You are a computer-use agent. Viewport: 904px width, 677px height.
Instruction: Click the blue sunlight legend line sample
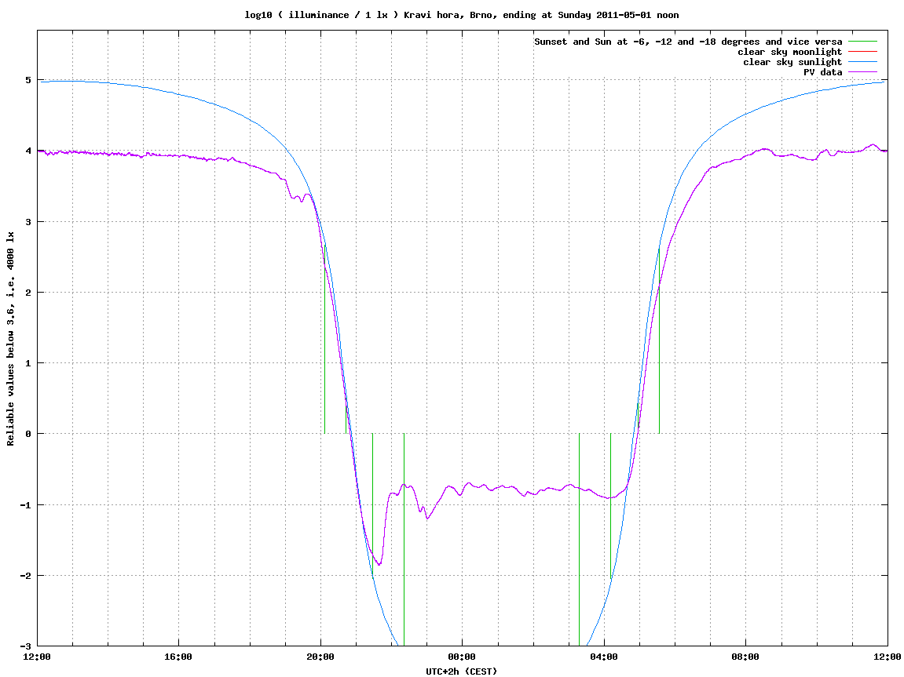(862, 62)
